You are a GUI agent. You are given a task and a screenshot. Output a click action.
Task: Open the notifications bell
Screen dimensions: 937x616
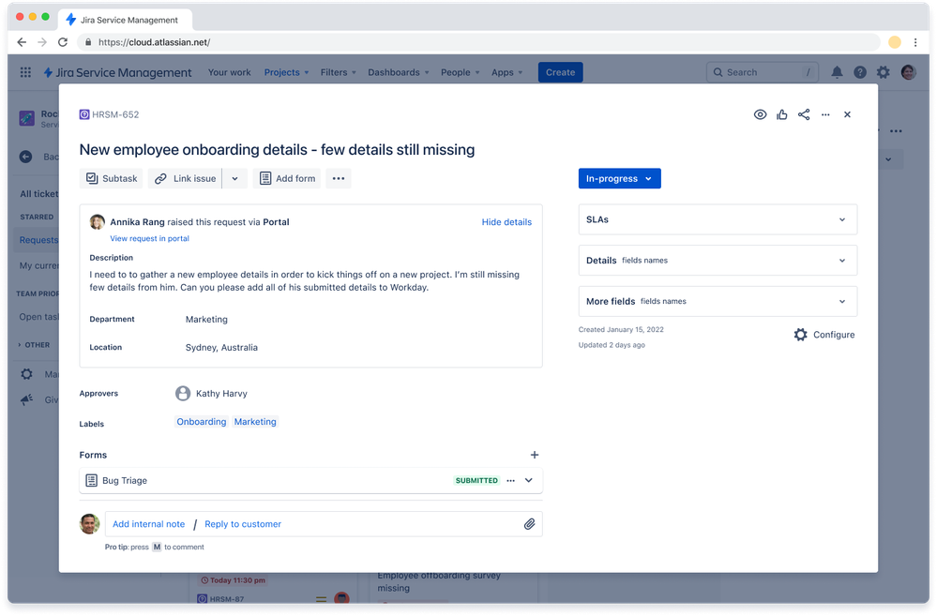tap(837, 72)
